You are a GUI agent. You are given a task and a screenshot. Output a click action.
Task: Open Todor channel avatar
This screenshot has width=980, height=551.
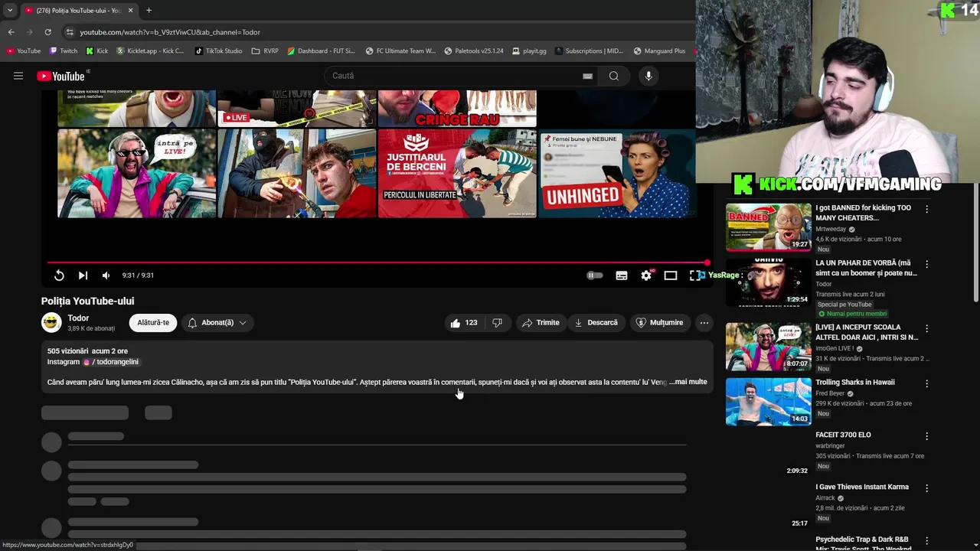tap(51, 322)
